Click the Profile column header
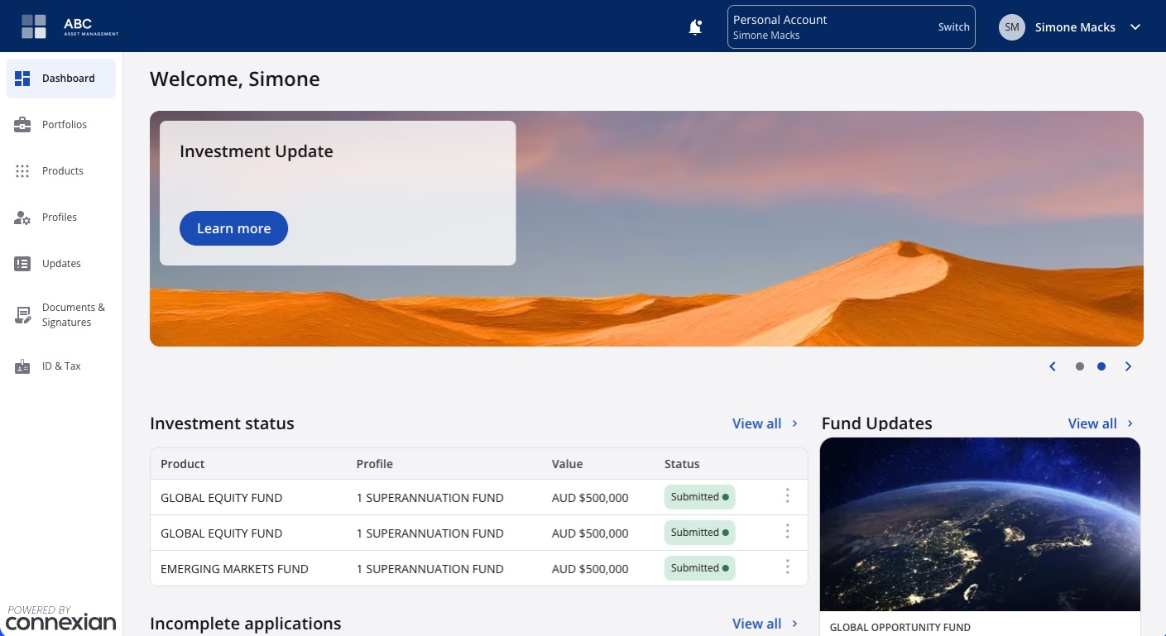1166x636 pixels. point(374,464)
